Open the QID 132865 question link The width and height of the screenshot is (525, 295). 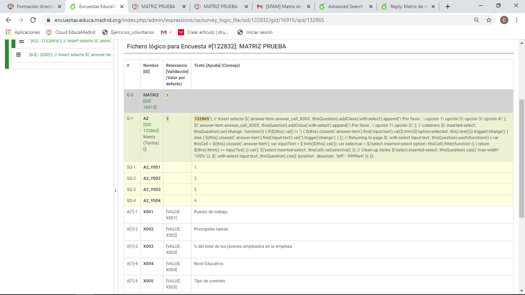(x=151, y=128)
